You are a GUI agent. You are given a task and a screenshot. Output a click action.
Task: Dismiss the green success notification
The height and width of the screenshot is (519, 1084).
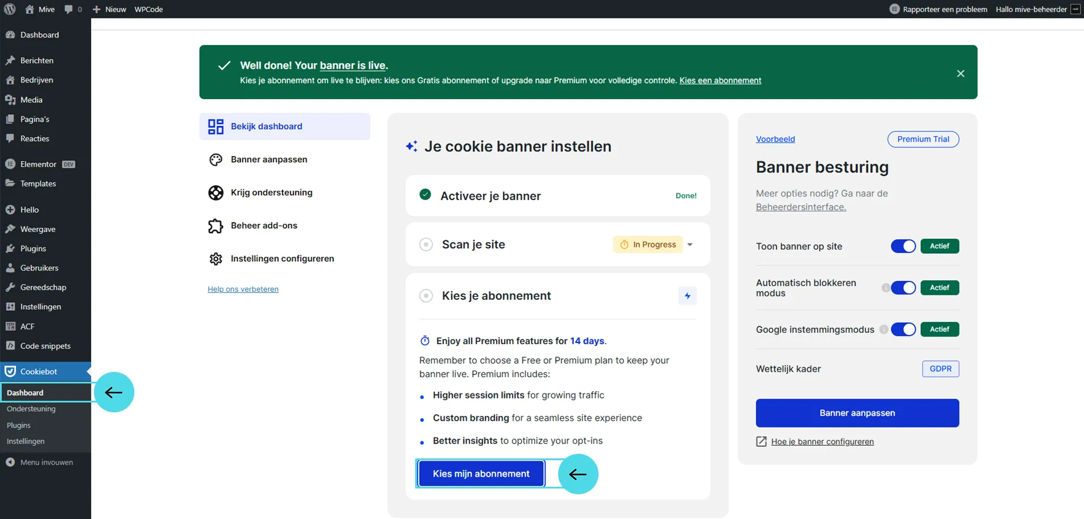click(x=960, y=73)
